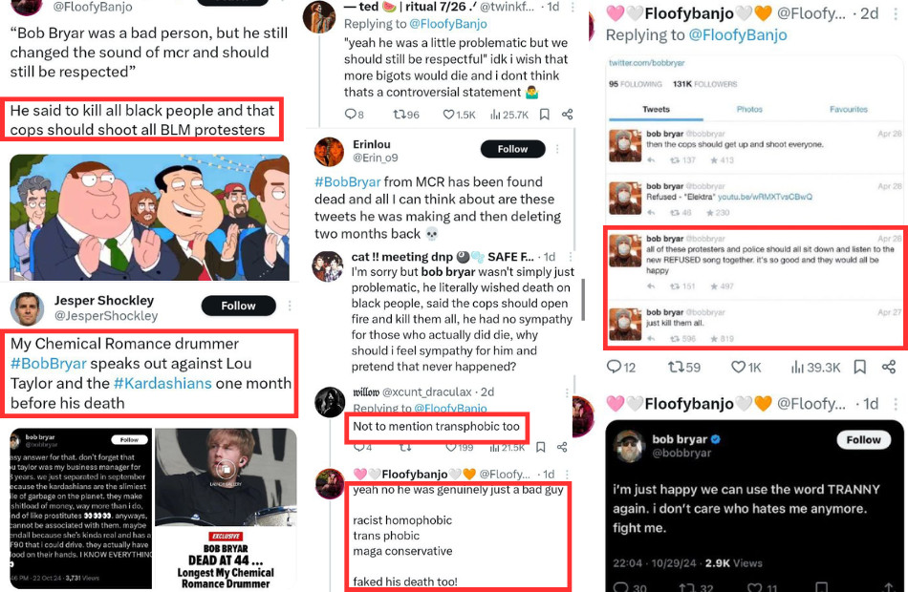The width and height of the screenshot is (908, 592).
Task: Bookmark ted's reply tweet
Action: coord(545,115)
